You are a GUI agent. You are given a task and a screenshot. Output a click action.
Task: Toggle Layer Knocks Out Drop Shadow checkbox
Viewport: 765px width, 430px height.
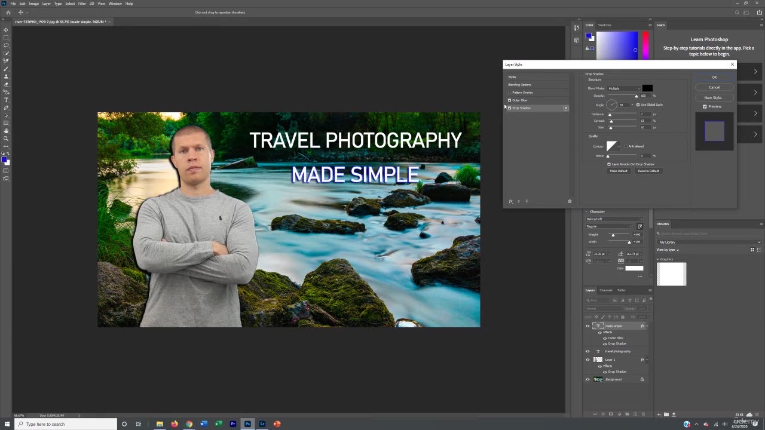pyautogui.click(x=609, y=164)
